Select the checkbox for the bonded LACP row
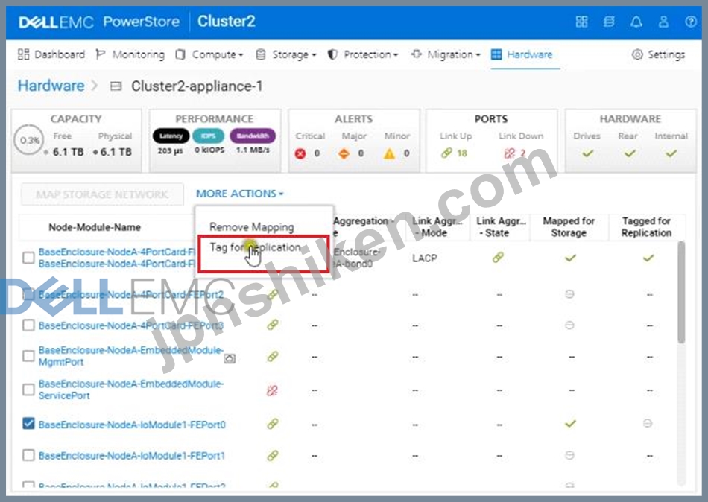The width and height of the screenshot is (708, 502). (28, 257)
